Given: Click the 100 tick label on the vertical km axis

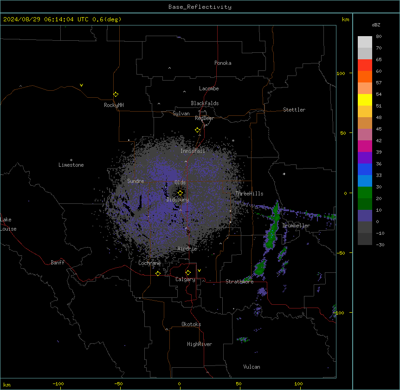Looking at the screenshot, I should coord(341,73).
